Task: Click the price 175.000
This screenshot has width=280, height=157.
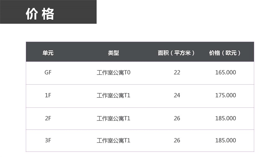Action: 226,96
